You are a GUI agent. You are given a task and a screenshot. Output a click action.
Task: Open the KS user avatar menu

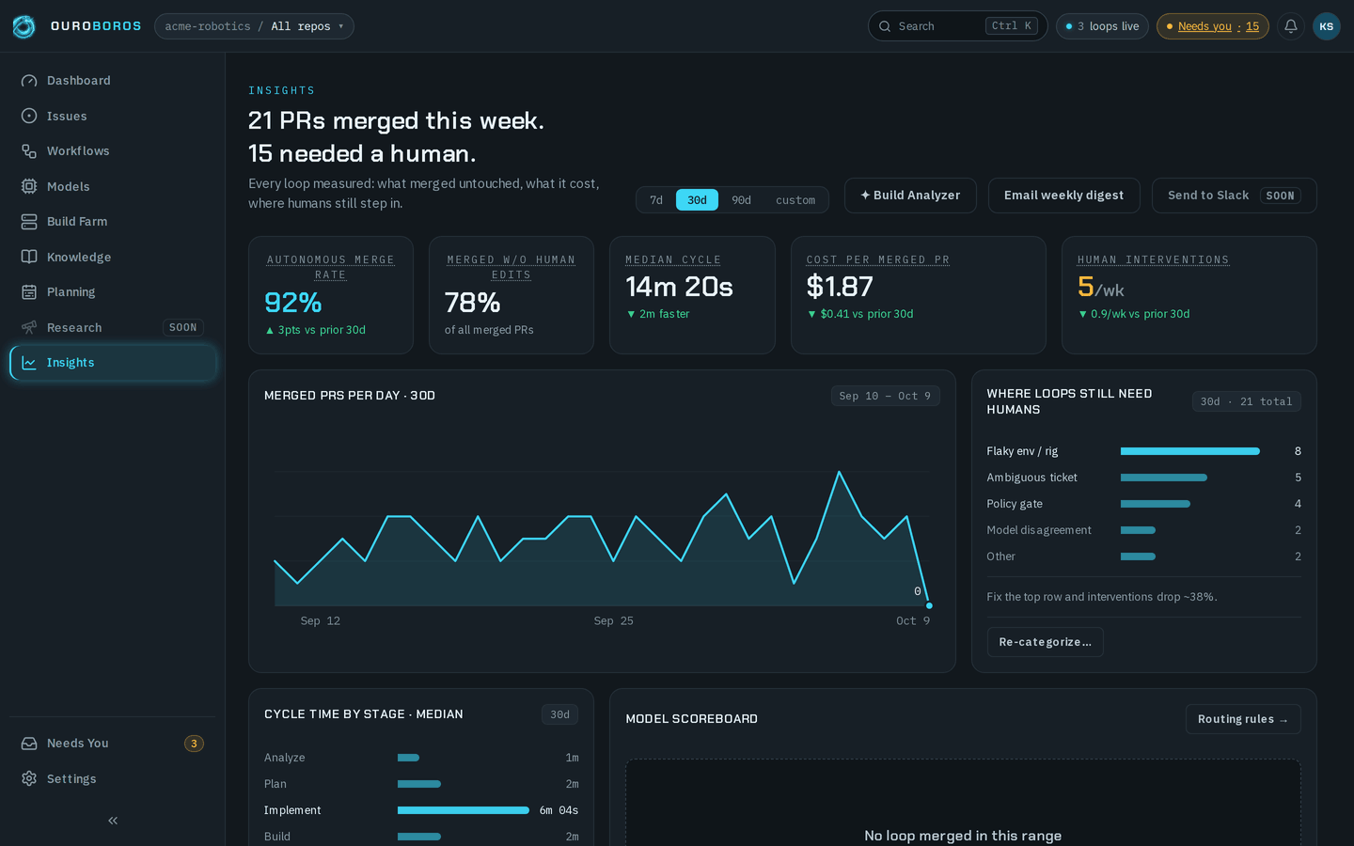[x=1327, y=26]
